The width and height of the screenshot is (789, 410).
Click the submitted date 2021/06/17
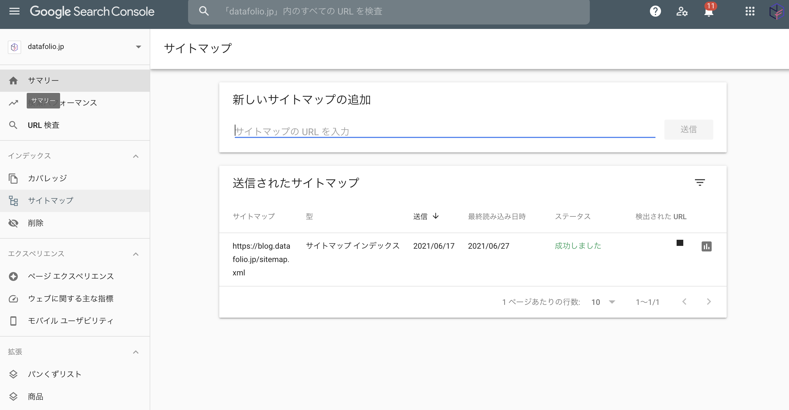(434, 246)
